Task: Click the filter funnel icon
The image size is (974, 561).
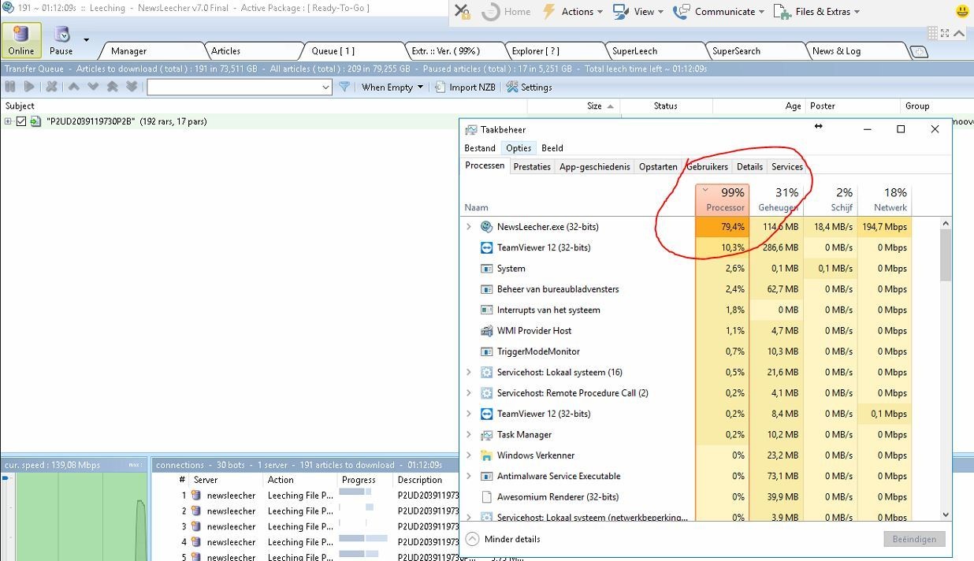Action: click(x=344, y=87)
